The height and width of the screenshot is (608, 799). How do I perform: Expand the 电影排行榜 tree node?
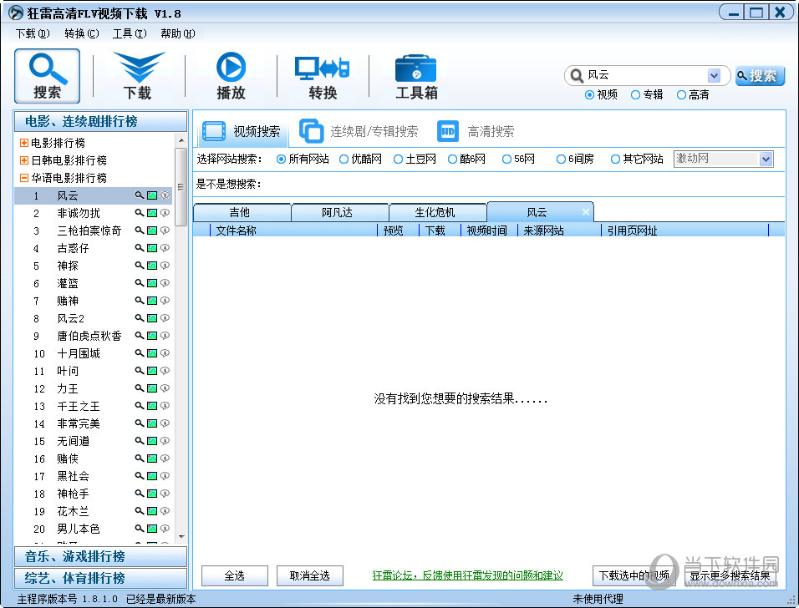(23, 143)
